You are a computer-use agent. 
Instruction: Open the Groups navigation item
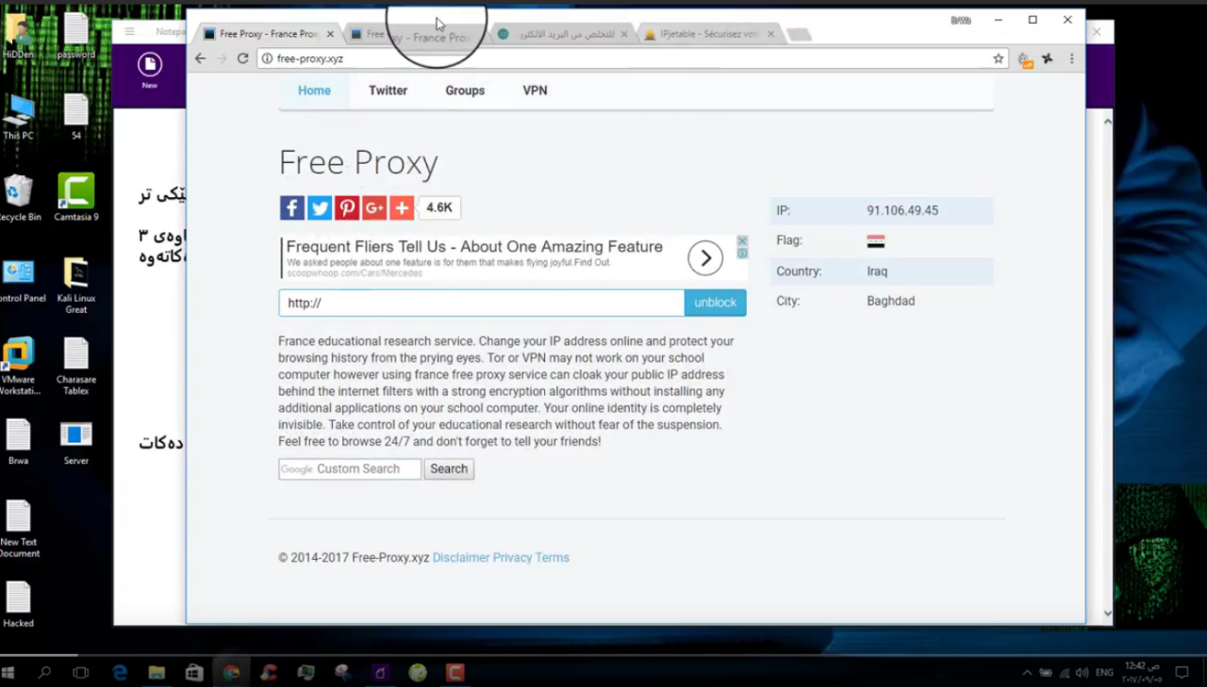[465, 90]
